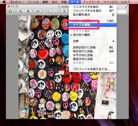Click the document icon in the title bar

pyautogui.click(x=59, y=7)
